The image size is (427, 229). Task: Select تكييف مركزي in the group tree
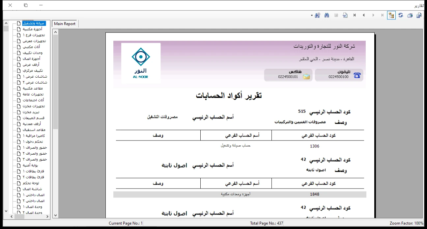pyautogui.click(x=33, y=71)
